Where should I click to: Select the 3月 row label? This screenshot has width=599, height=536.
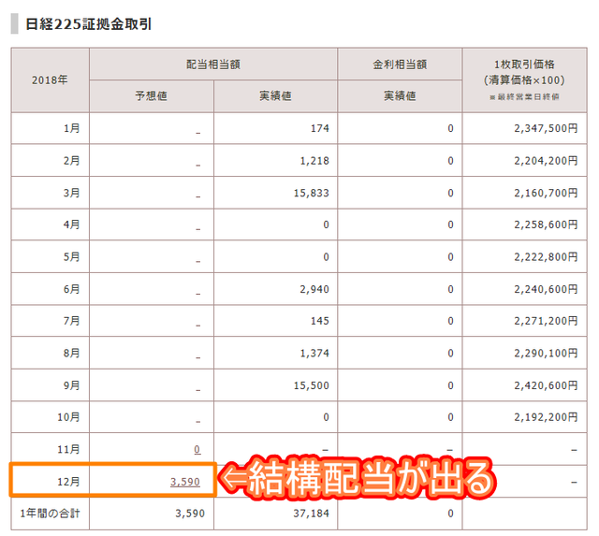pyautogui.click(x=72, y=193)
